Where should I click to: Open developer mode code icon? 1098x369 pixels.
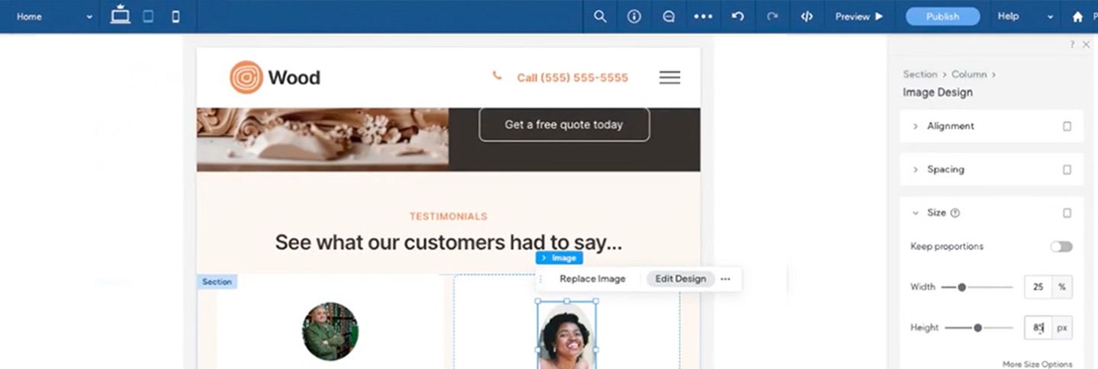(807, 16)
